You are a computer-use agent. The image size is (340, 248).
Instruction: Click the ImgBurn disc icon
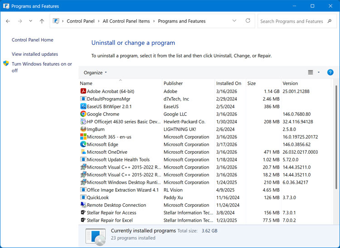tap(83, 129)
